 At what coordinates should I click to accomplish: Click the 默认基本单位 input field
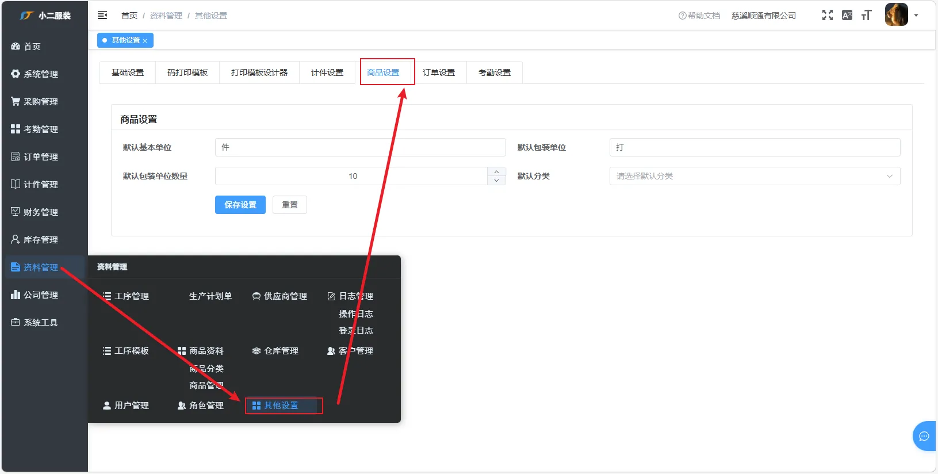(361, 147)
